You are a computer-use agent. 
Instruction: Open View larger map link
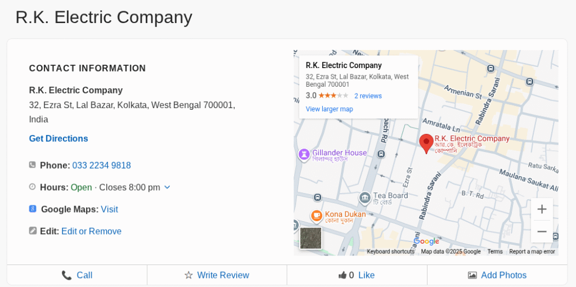[x=329, y=109]
